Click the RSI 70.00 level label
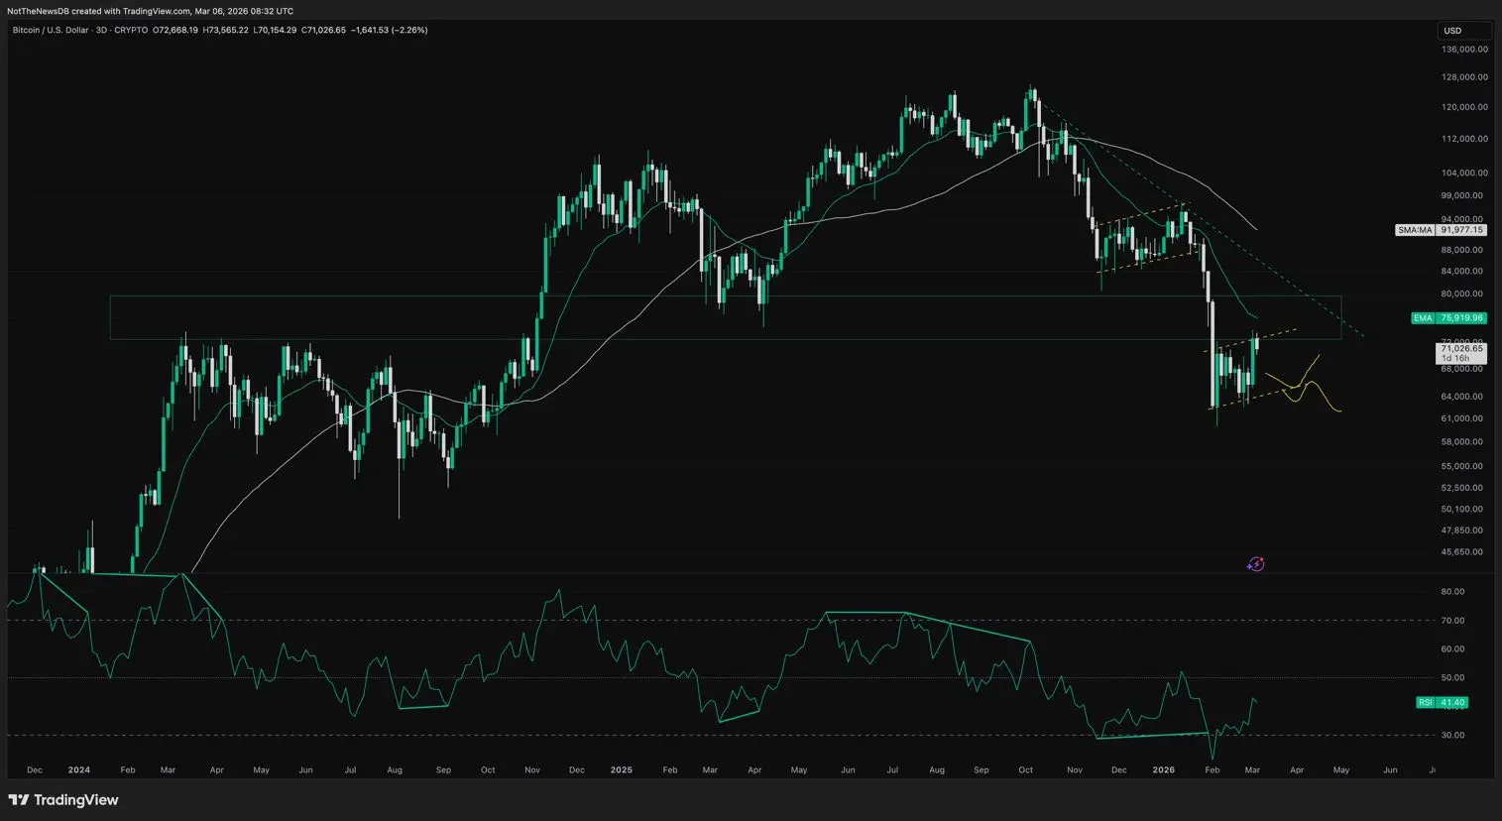Viewport: 1502px width, 821px height. pyautogui.click(x=1451, y=621)
